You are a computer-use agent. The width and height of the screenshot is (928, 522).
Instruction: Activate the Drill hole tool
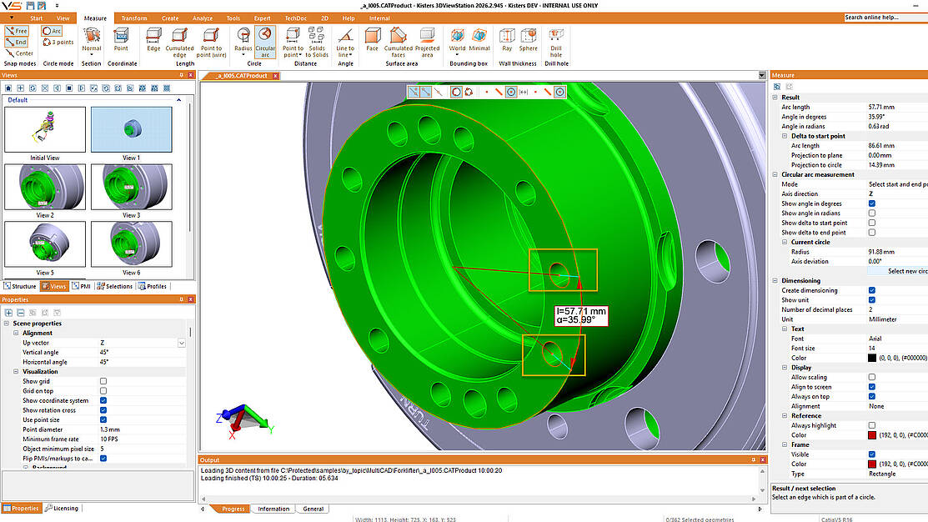556,42
